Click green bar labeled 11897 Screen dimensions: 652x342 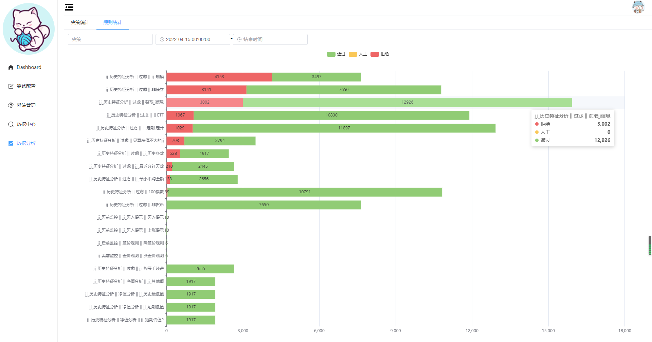(x=344, y=128)
